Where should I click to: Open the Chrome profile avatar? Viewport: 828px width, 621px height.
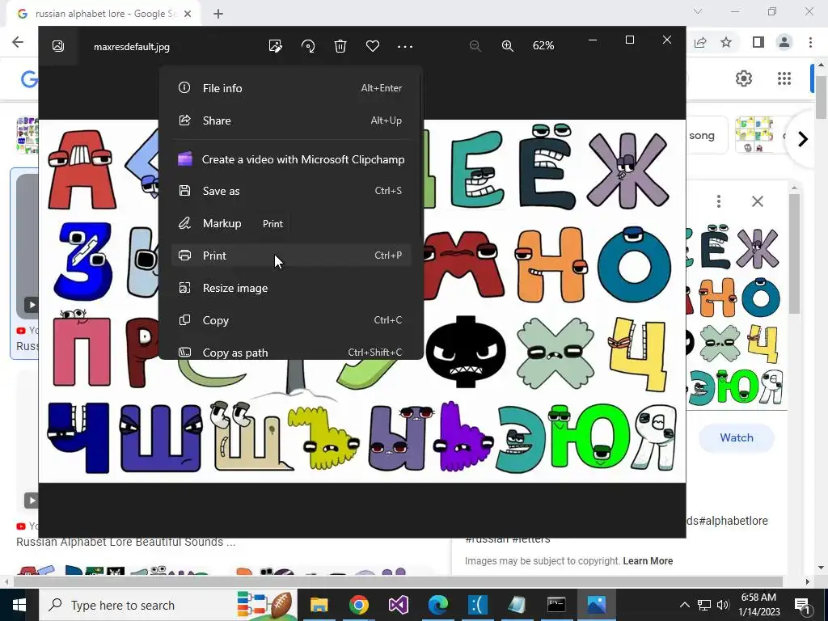click(784, 42)
